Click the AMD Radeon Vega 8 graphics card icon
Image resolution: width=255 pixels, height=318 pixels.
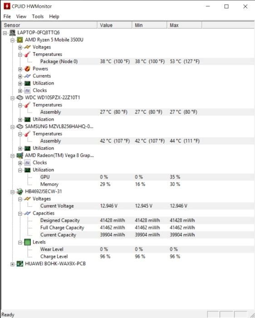pyautogui.click(x=20, y=155)
